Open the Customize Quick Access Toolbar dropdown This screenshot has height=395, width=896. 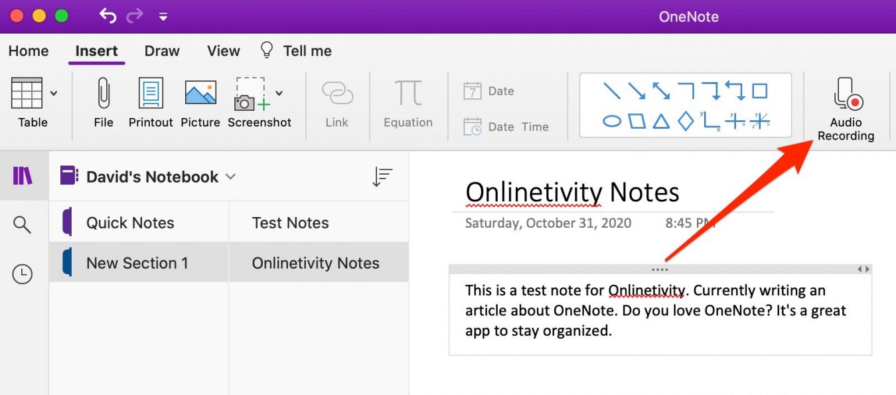163,17
